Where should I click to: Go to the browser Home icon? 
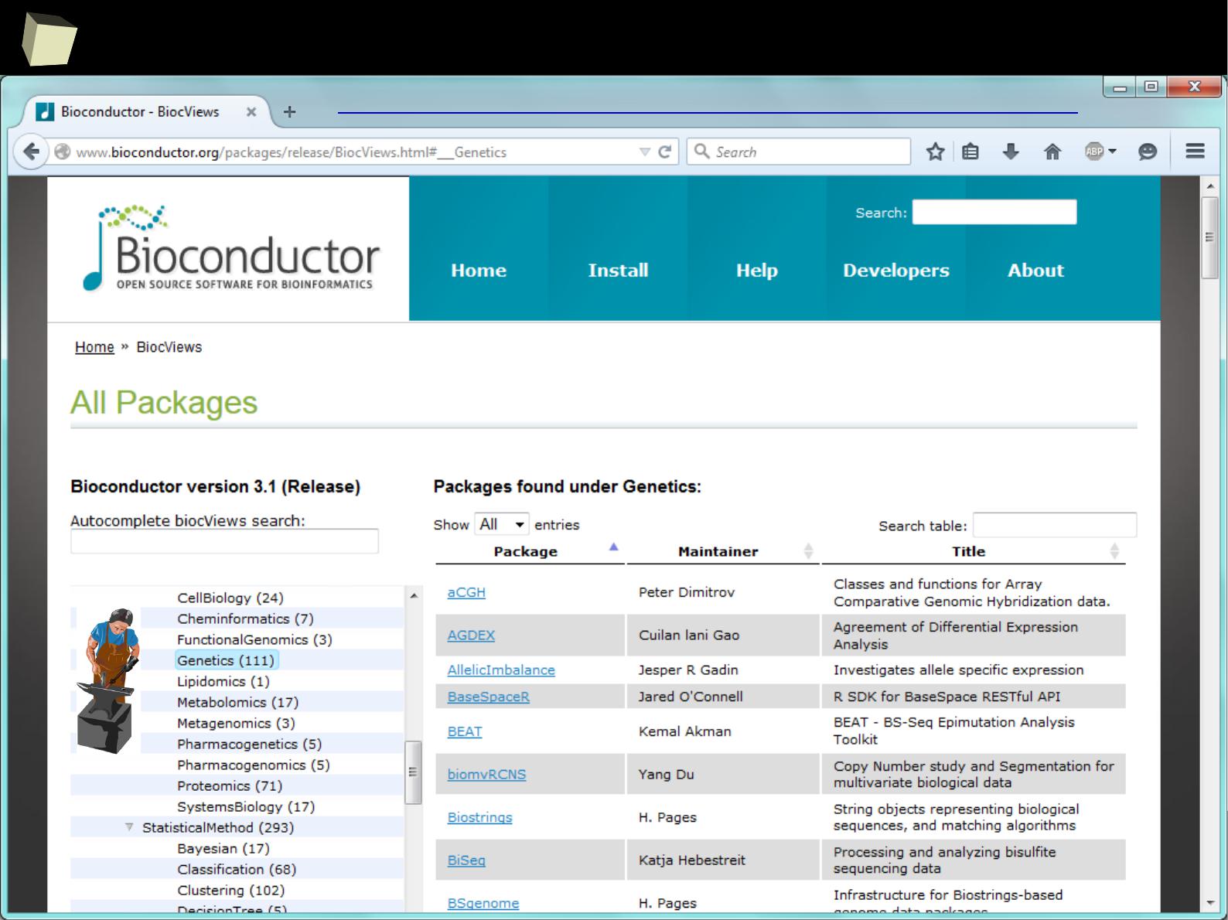1052,152
